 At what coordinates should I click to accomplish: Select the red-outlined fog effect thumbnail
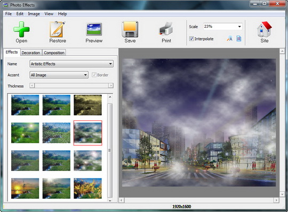[x=87, y=133]
